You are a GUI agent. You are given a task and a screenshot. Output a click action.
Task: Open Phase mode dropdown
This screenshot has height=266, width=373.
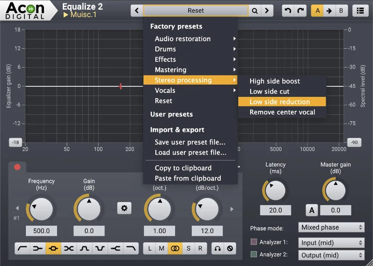click(331, 227)
